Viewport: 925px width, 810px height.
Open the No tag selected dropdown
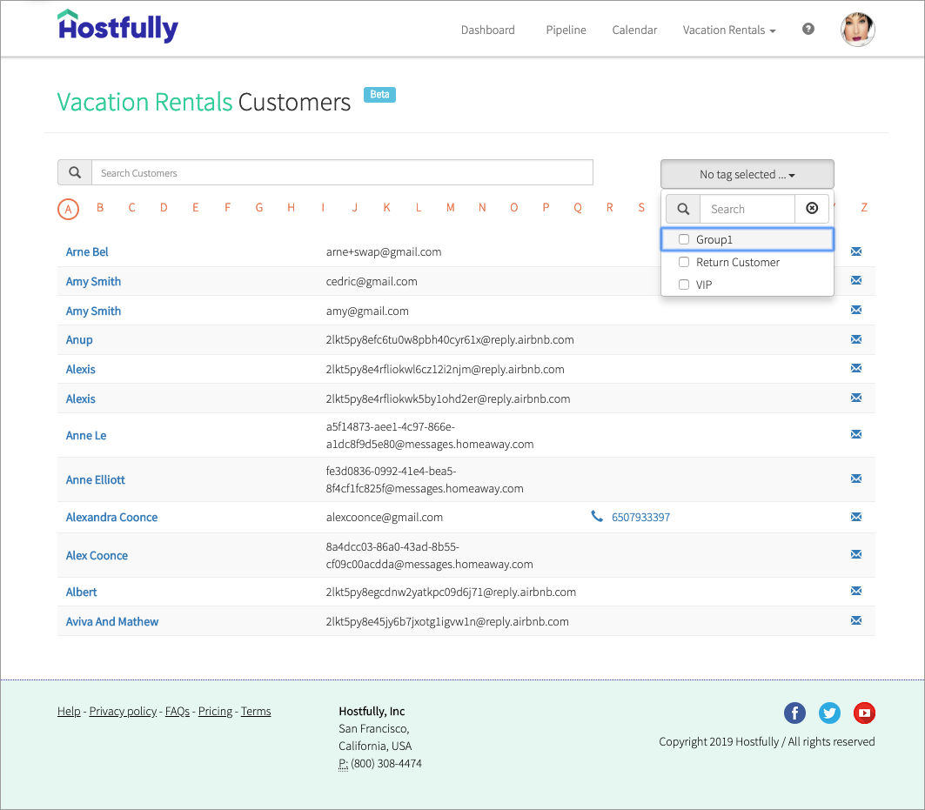(x=747, y=173)
